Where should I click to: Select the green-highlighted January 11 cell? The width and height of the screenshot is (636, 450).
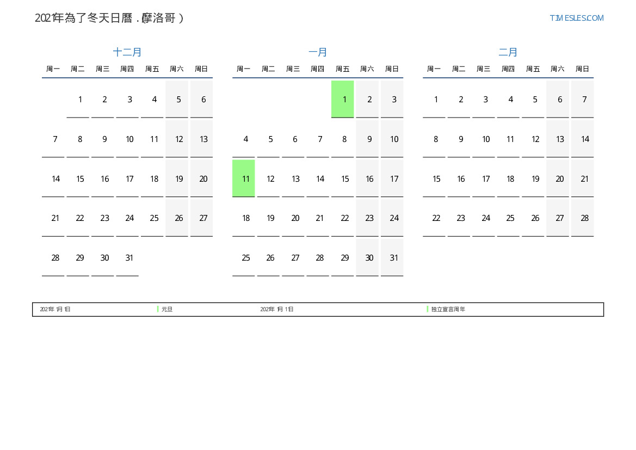click(x=244, y=178)
